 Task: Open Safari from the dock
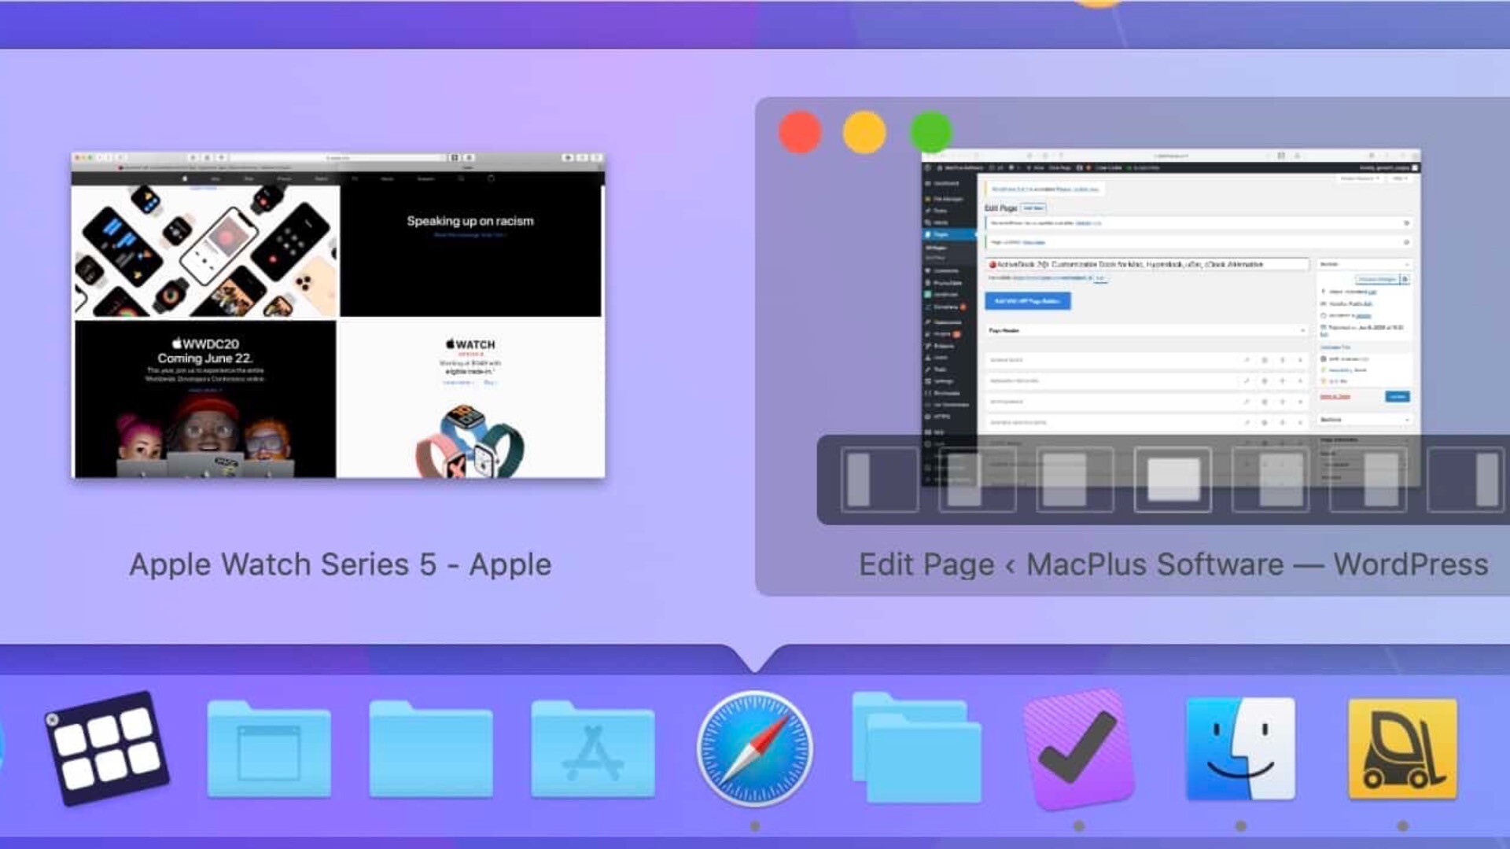(755, 748)
